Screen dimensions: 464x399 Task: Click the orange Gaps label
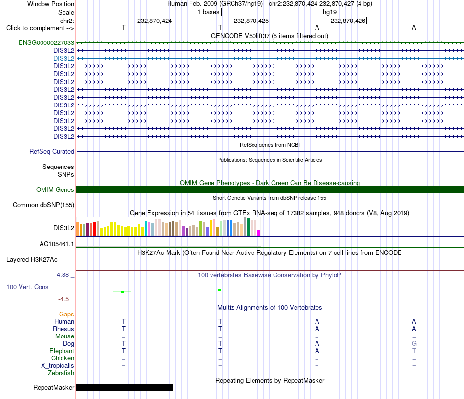(66, 315)
